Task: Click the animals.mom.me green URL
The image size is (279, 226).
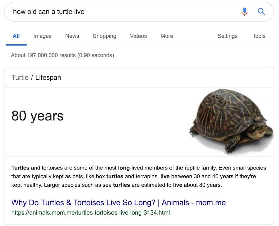Action: point(90,213)
